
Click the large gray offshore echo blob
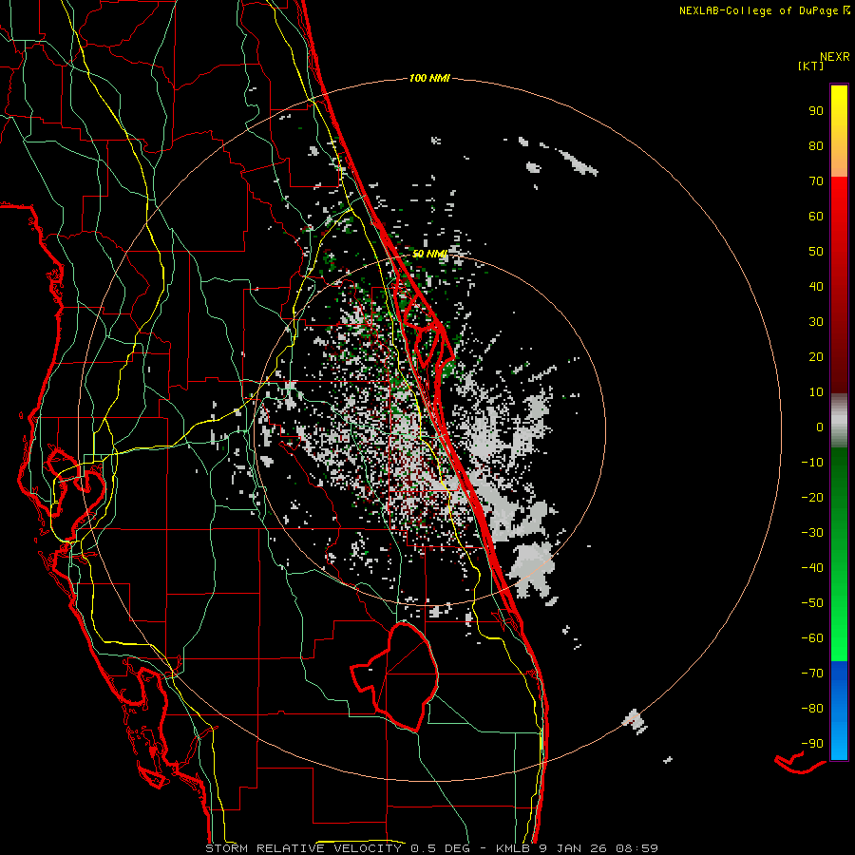(532, 571)
